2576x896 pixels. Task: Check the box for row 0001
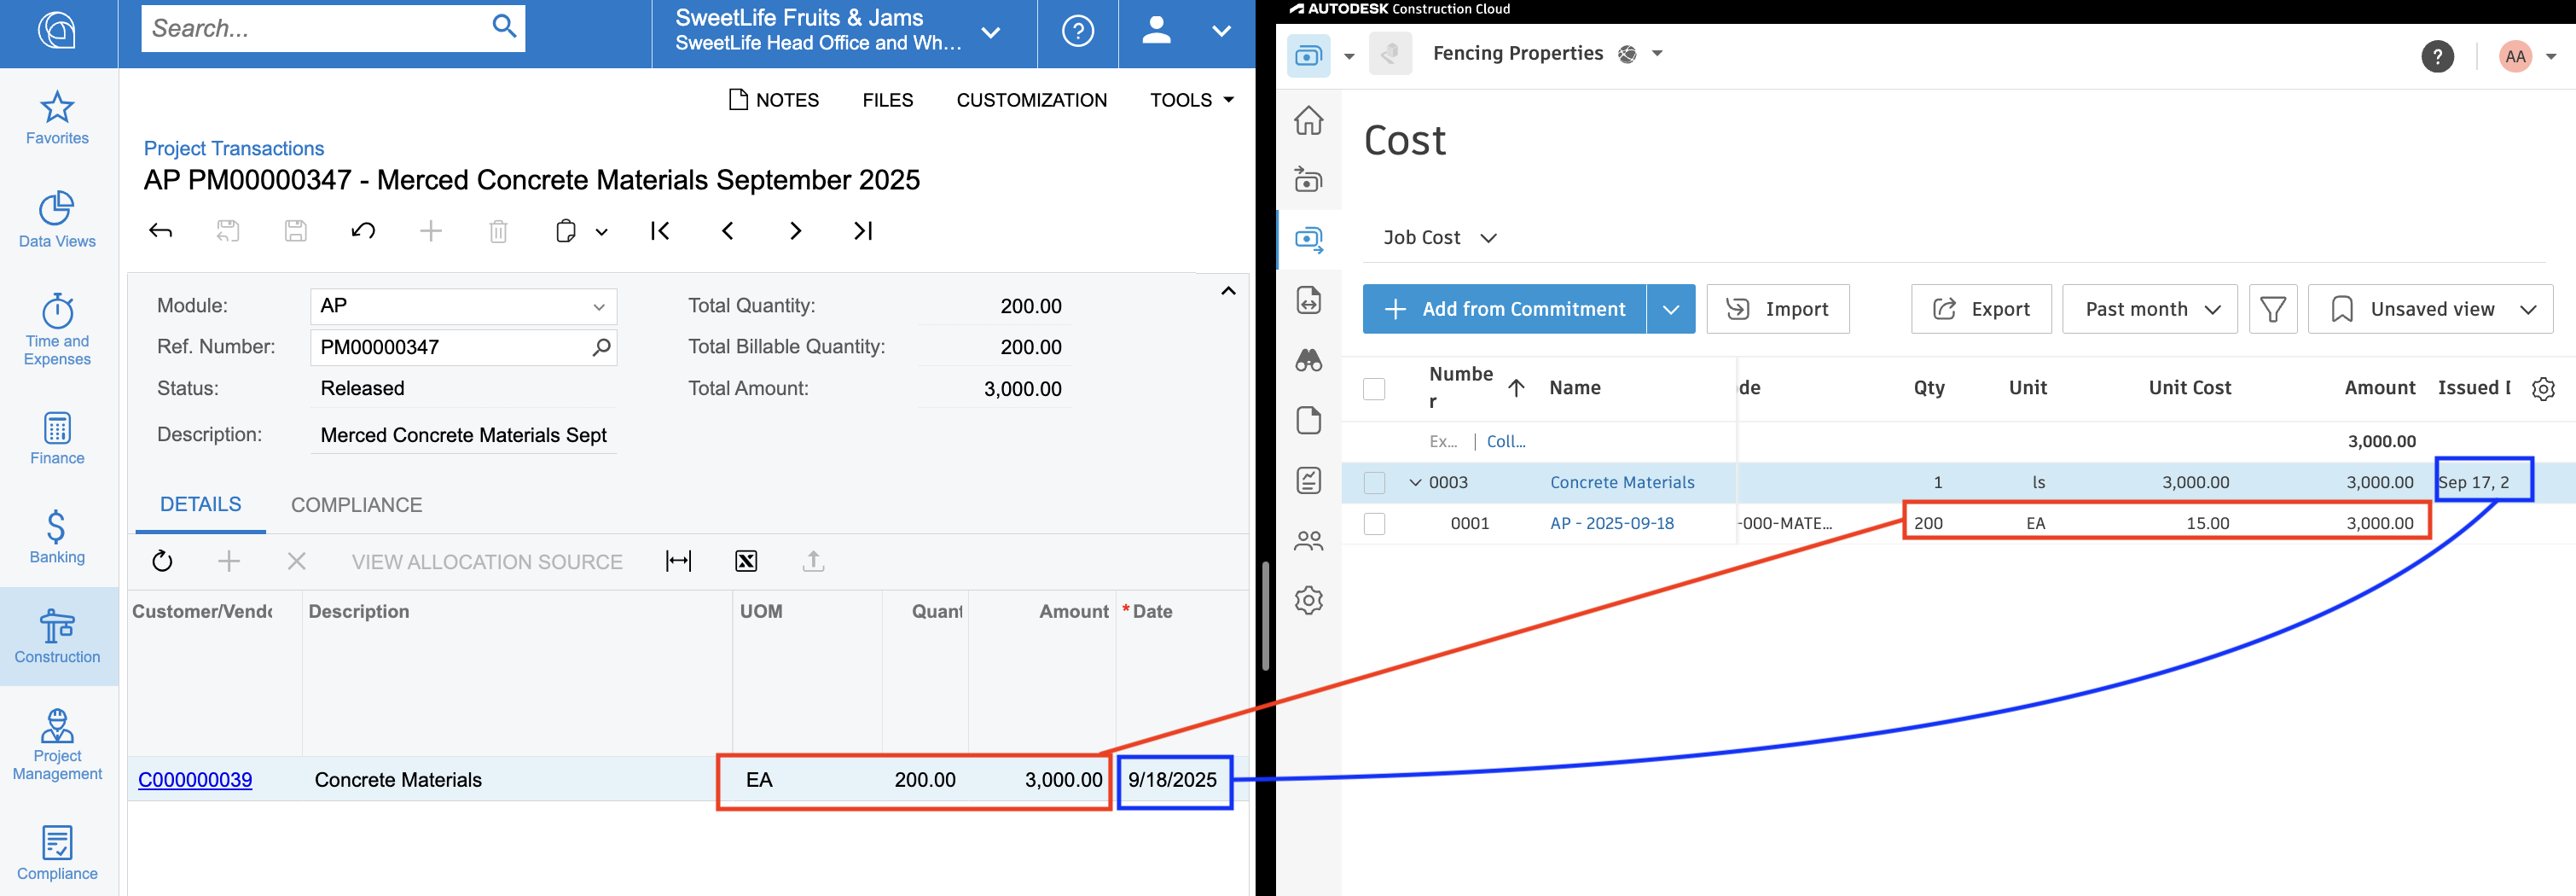(x=1374, y=524)
